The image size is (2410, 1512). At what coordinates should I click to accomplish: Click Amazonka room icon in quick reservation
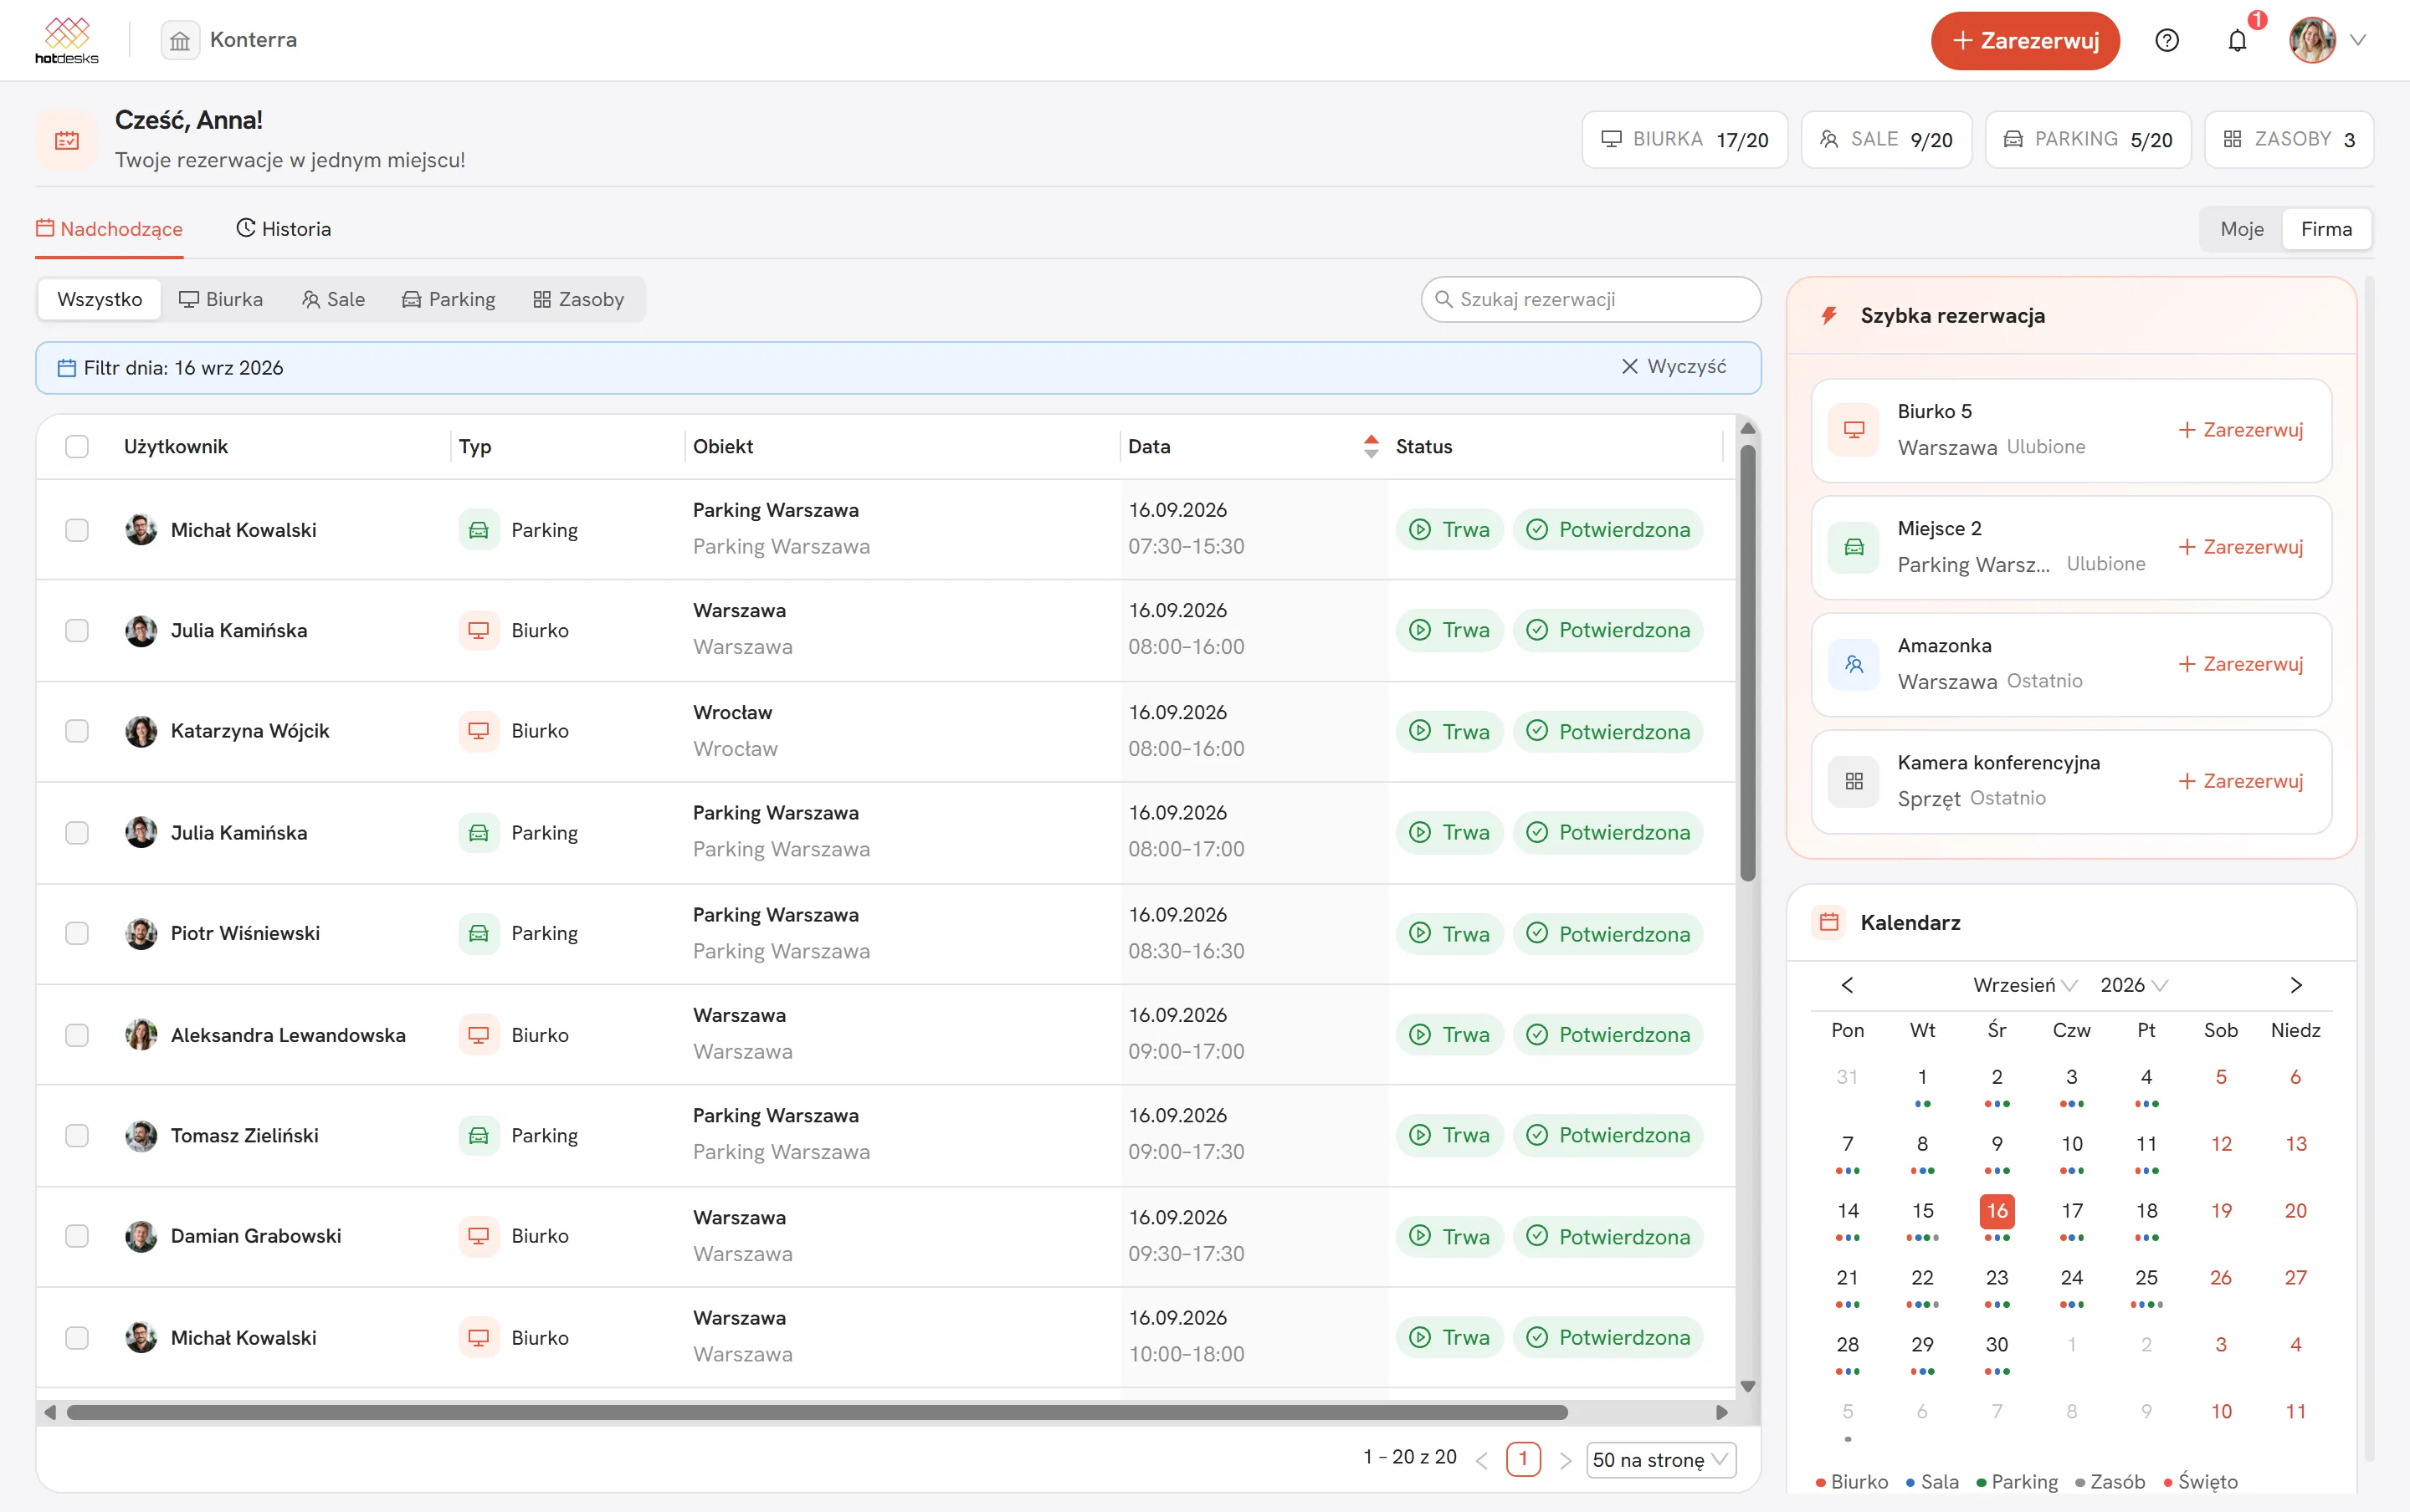tap(1854, 664)
